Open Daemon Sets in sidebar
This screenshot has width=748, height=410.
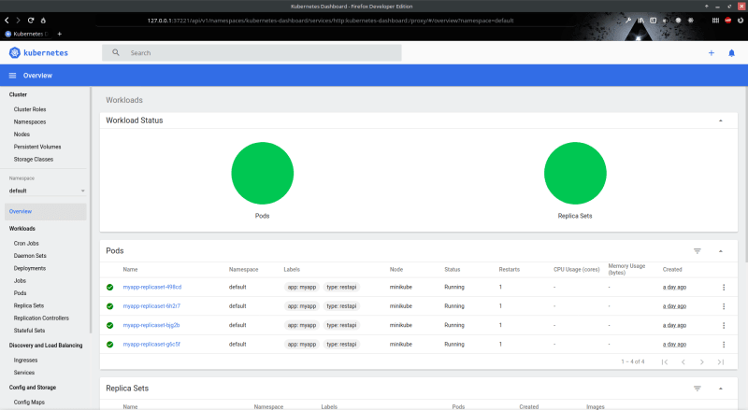(30, 256)
